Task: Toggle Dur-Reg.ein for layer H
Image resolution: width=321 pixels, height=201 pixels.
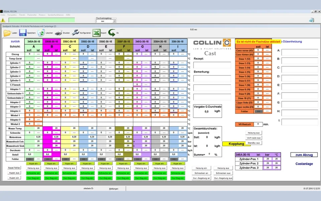Action: 159,178
